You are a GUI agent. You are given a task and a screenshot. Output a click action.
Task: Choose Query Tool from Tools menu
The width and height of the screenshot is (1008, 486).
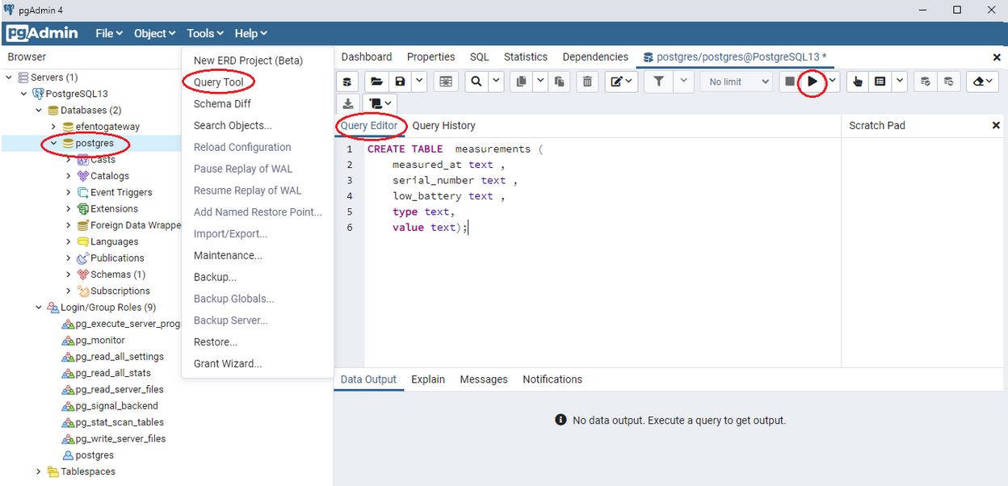218,82
